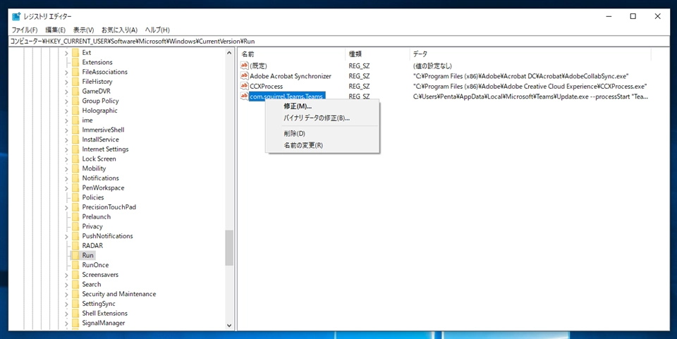Expand the Shell Extensions key
This screenshot has height=339, width=677.
[x=66, y=313]
